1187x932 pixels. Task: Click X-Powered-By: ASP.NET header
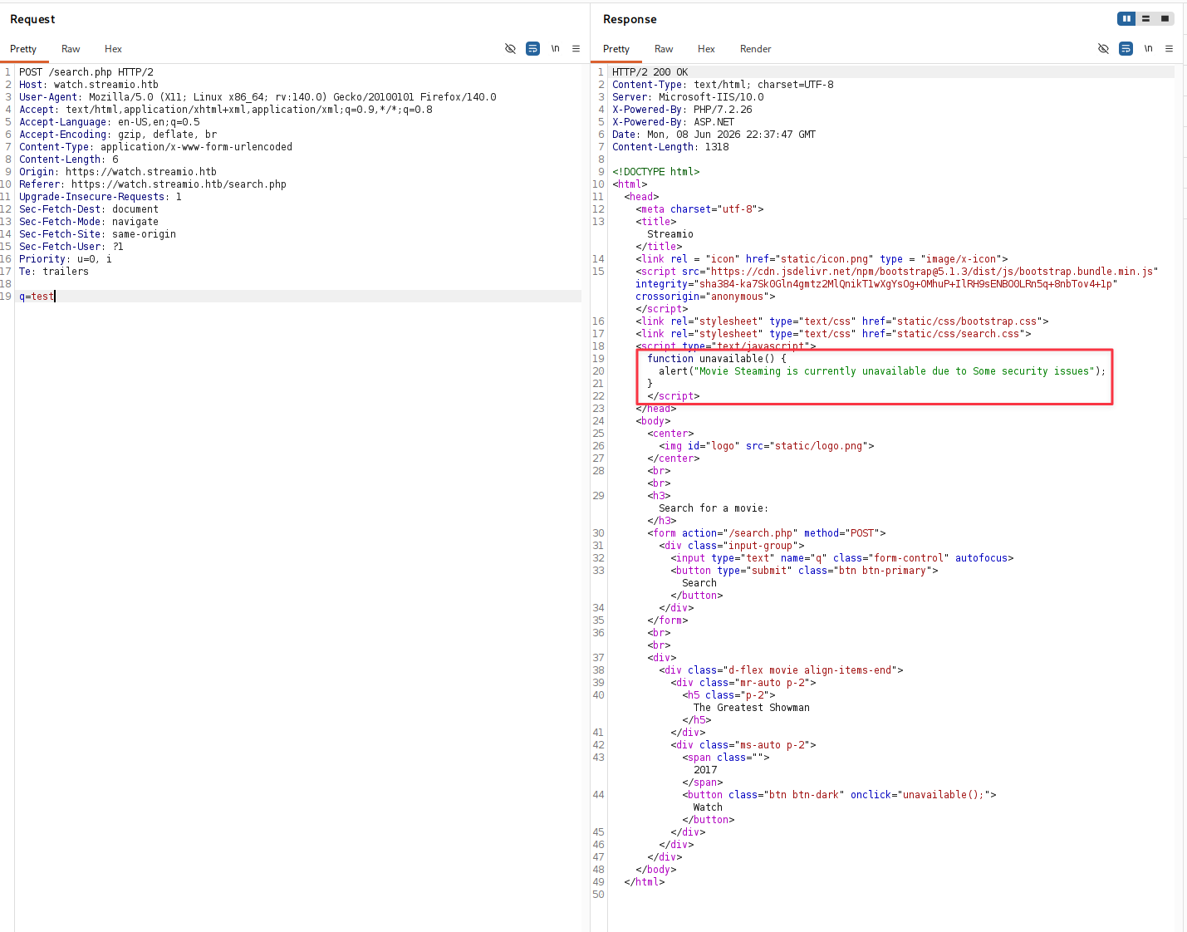674,122
